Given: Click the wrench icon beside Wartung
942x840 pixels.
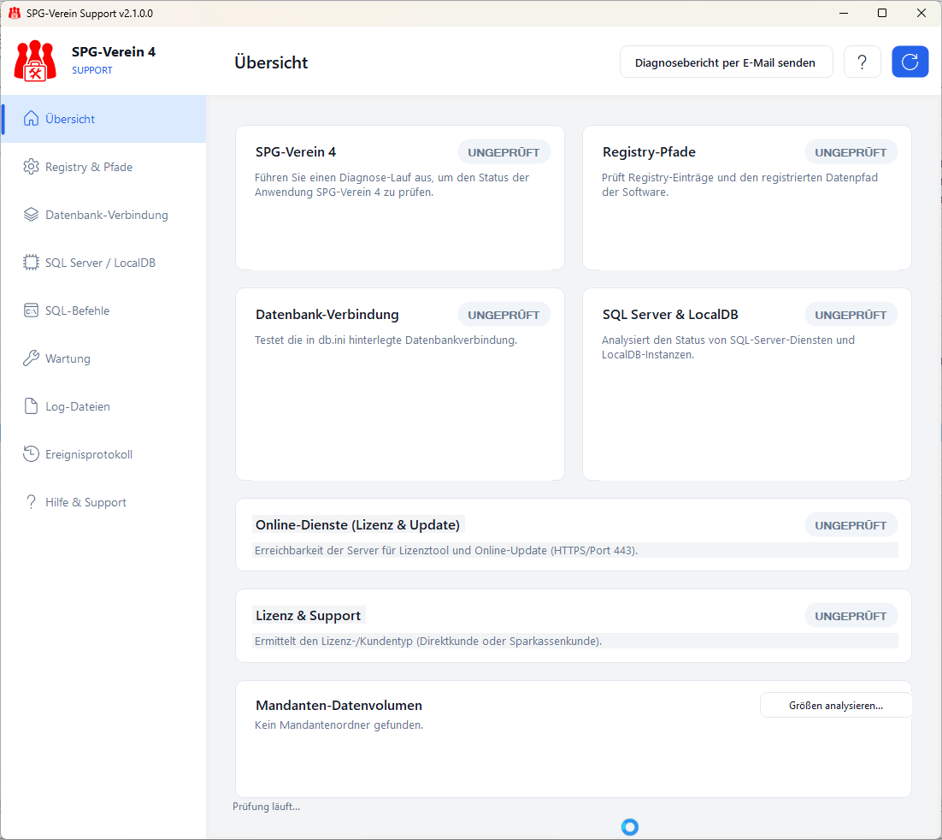Looking at the screenshot, I should [31, 358].
